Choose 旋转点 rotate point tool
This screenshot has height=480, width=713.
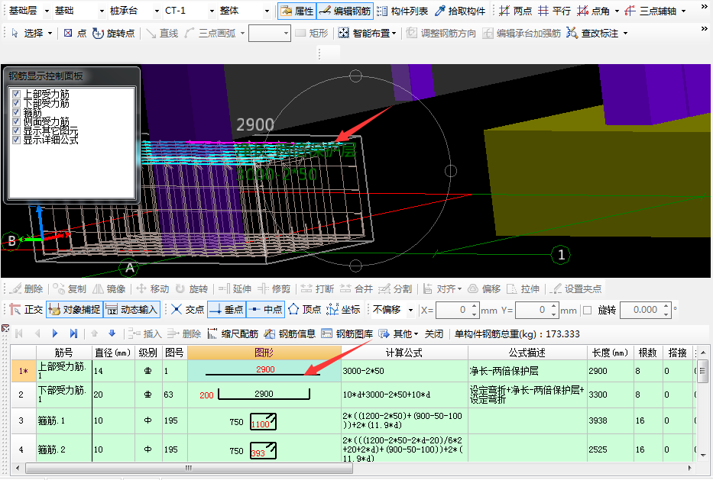coord(113,33)
